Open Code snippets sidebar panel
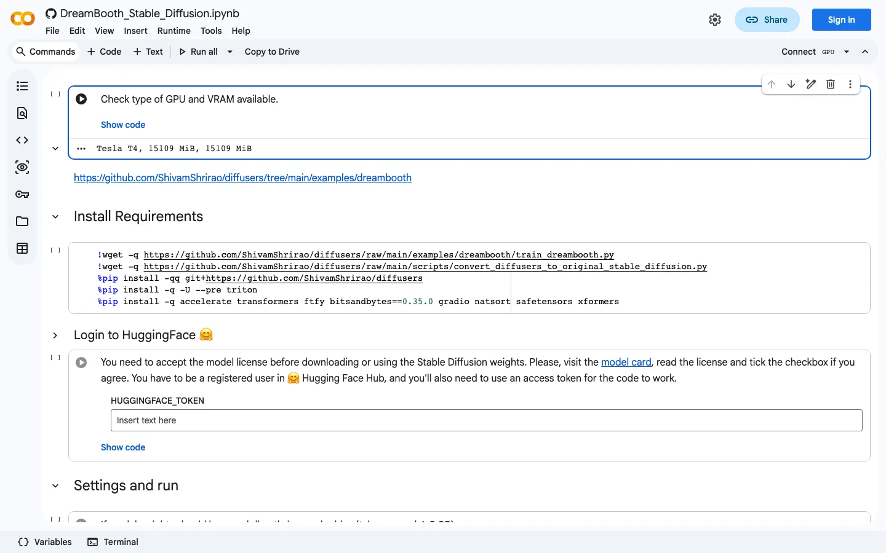This screenshot has width=886, height=553. [22, 140]
